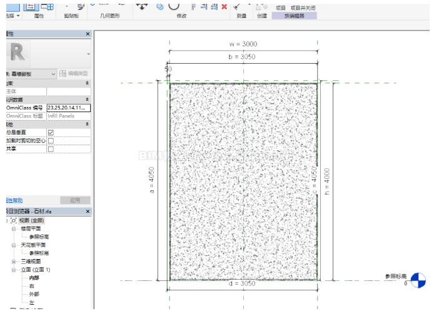Click the create icon above 创建
The width and height of the screenshot is (439, 316).
(261, 7)
